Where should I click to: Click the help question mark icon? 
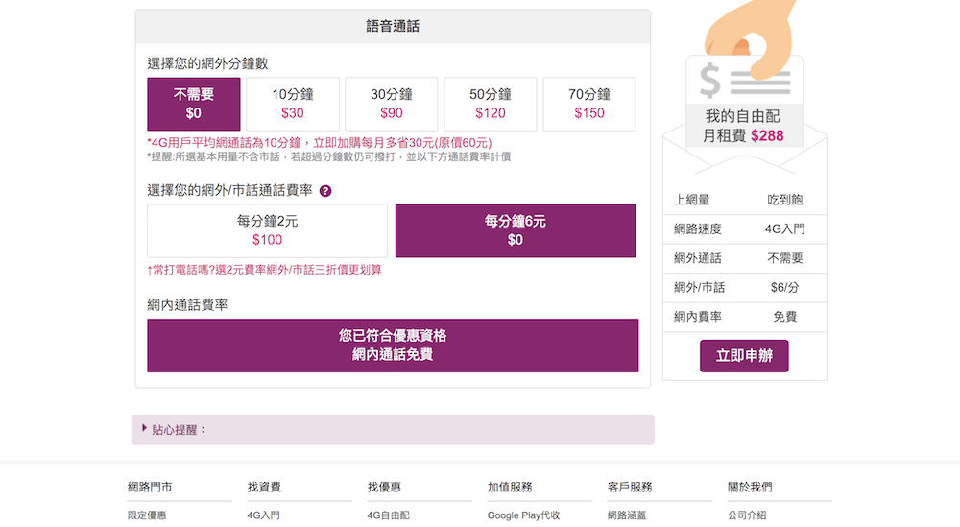(x=325, y=191)
